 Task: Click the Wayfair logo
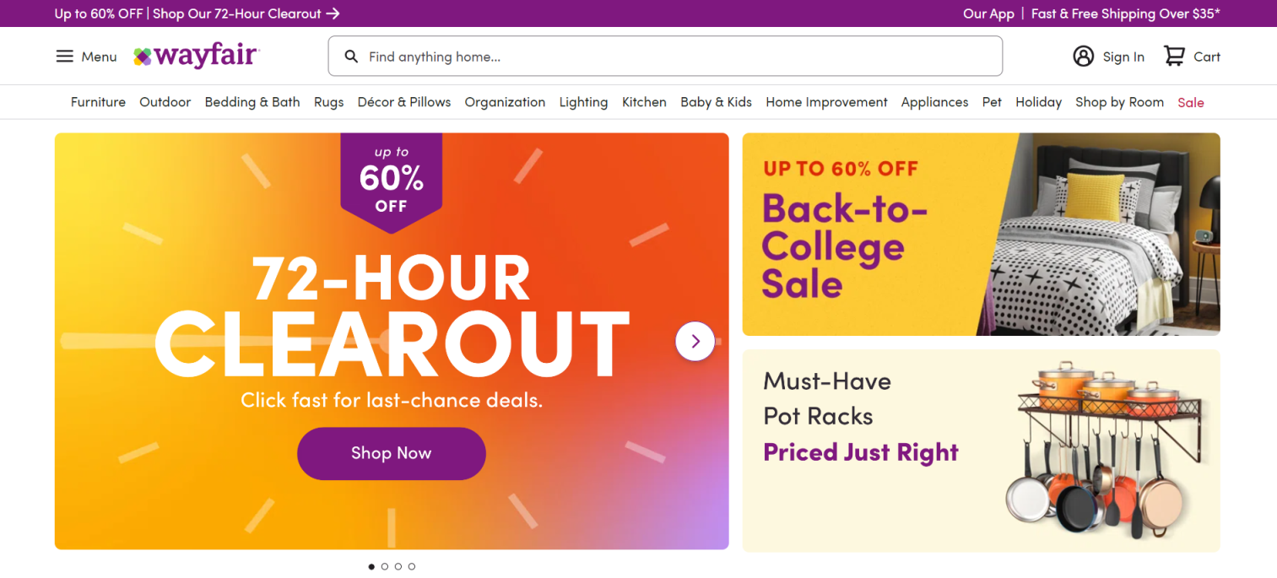click(196, 55)
